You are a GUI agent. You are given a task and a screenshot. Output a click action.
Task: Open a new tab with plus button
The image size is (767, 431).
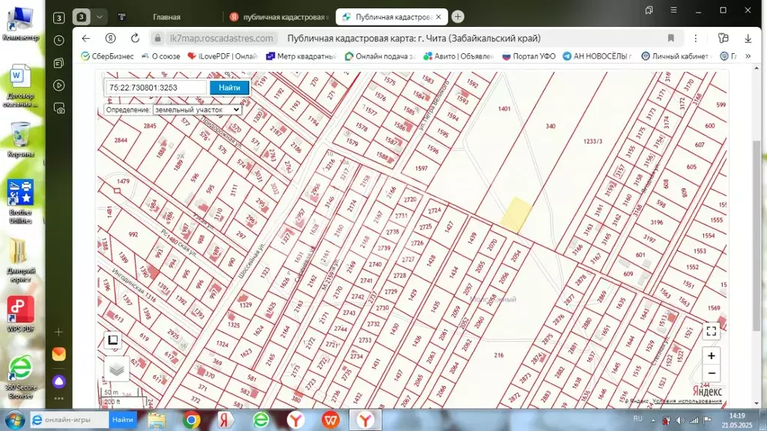458,16
